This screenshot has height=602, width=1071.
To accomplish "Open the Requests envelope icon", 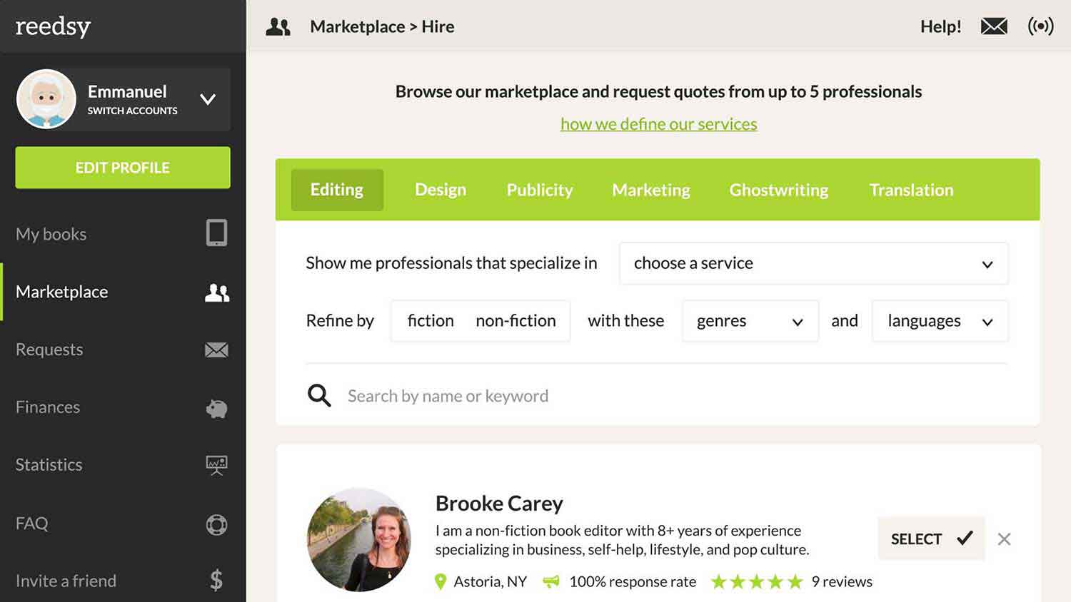I will (x=216, y=350).
